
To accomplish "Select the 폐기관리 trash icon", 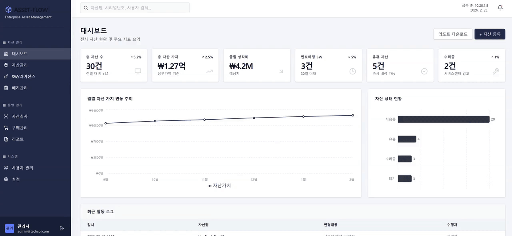I will pos(6,88).
